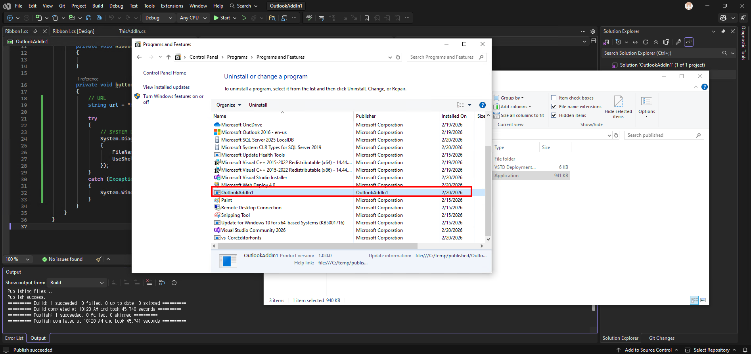Toggle auto-hide pin on Solution Explorer
The image size is (751, 354).
pos(723,31)
